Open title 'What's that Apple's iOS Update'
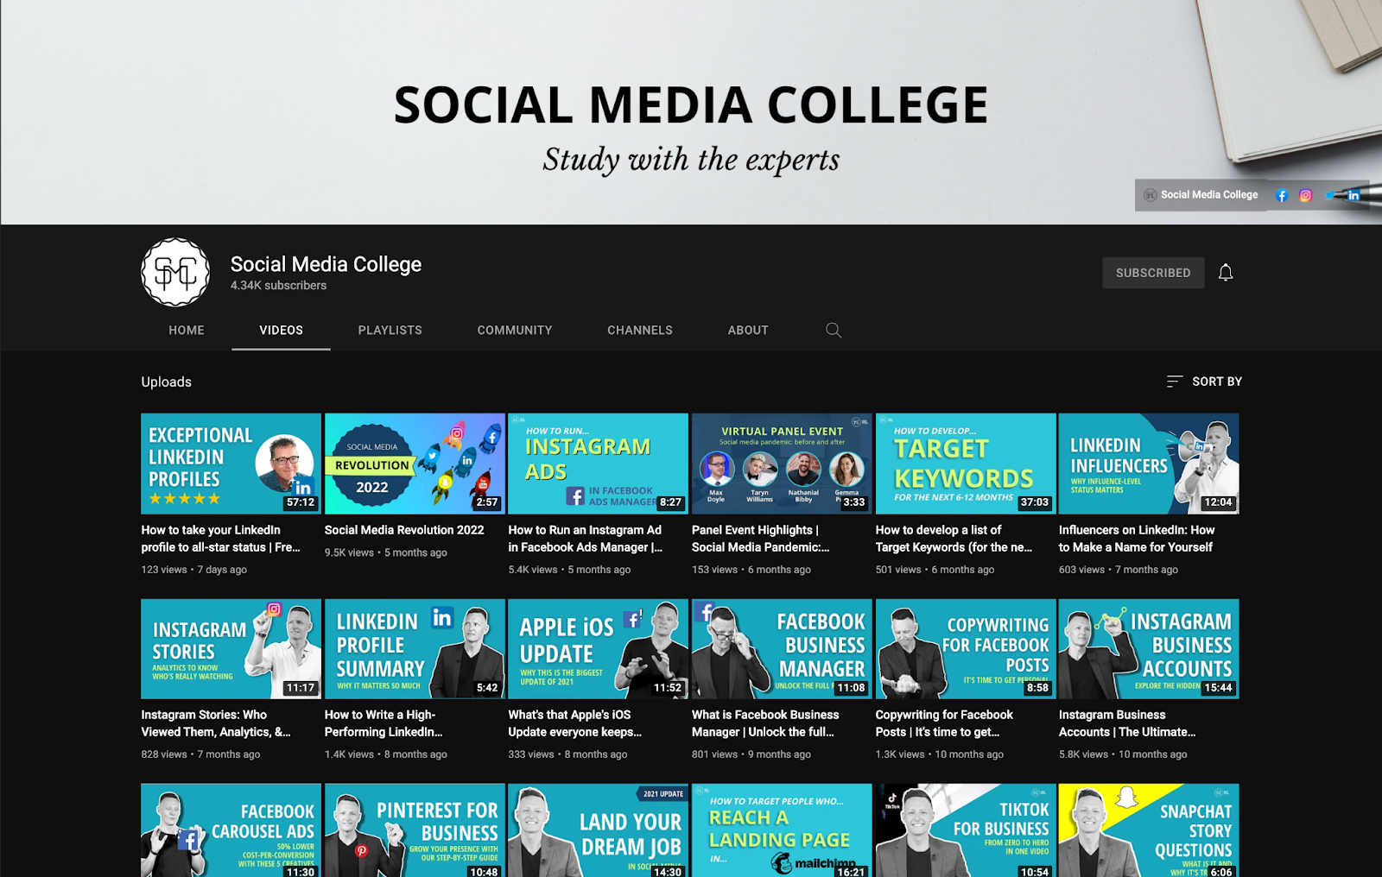The width and height of the screenshot is (1382, 877). pyautogui.click(x=575, y=723)
